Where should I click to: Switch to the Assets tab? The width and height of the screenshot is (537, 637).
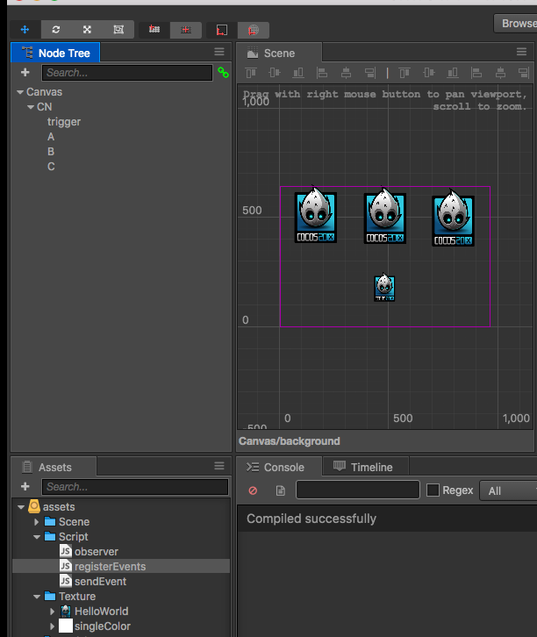54,467
